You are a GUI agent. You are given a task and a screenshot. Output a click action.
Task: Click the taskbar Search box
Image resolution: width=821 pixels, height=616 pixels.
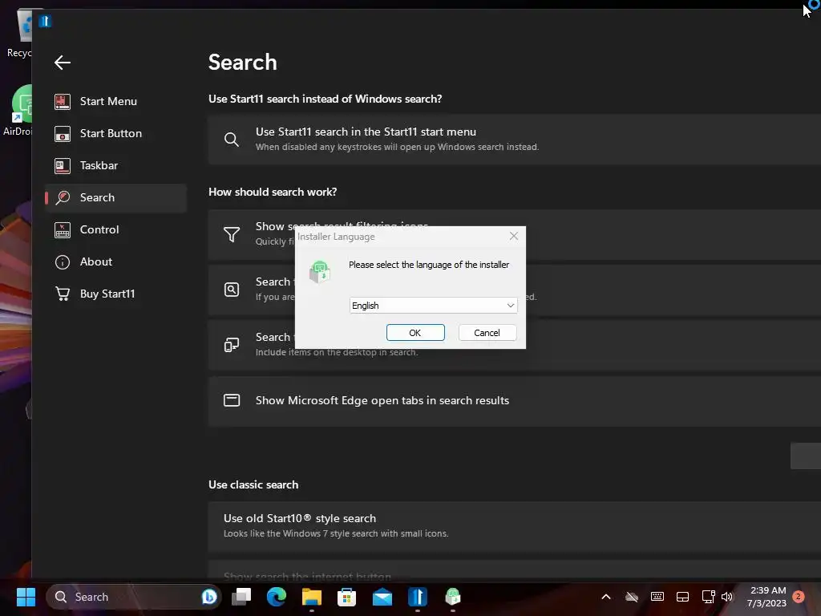134,597
